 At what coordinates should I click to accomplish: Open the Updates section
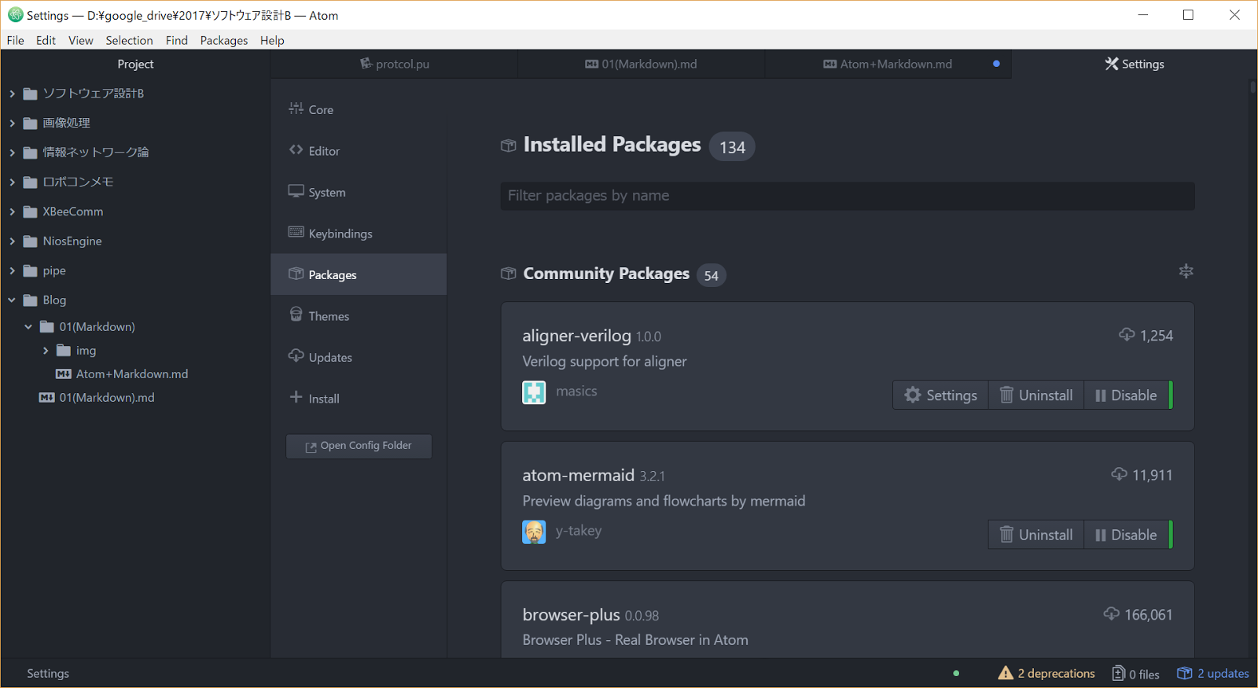pyautogui.click(x=359, y=357)
